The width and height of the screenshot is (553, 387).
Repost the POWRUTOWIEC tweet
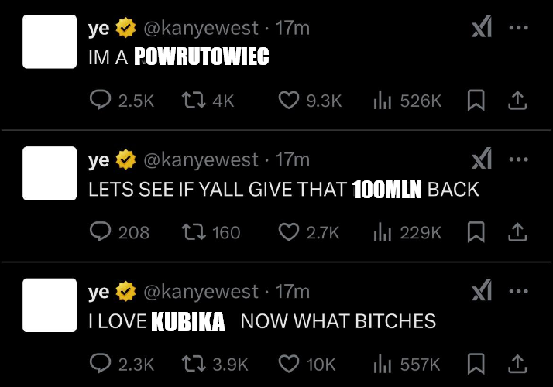(191, 100)
